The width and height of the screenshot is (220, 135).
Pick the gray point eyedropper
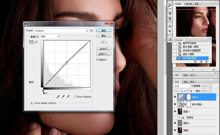point(63,97)
